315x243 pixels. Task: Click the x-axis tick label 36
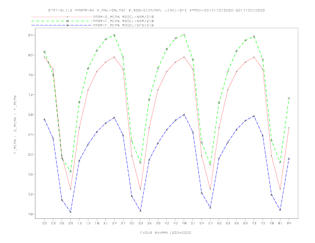pyautogui.click(x=149, y=223)
